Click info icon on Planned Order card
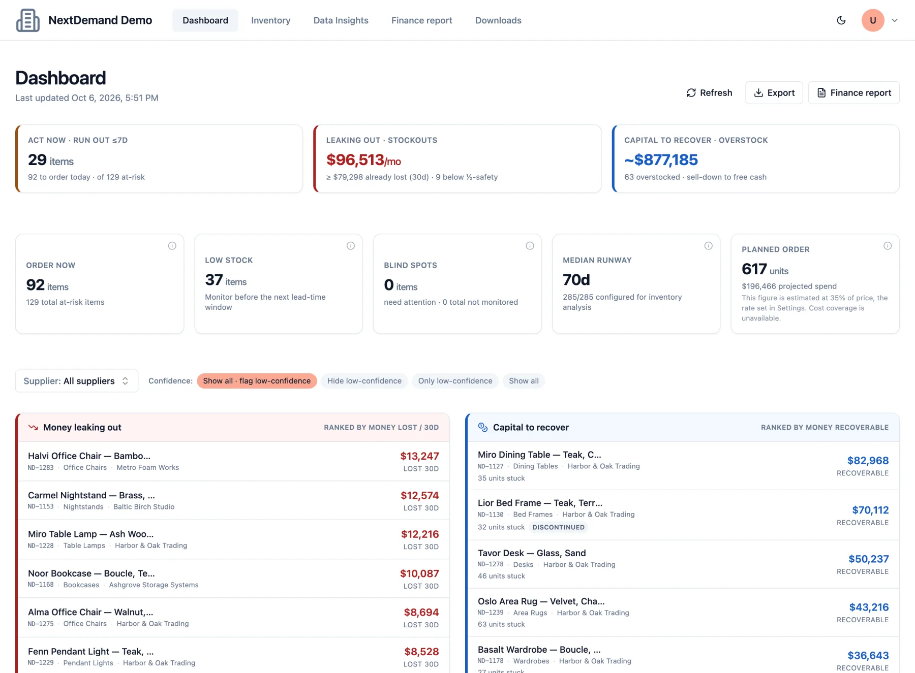The height and width of the screenshot is (673, 915). (x=888, y=246)
